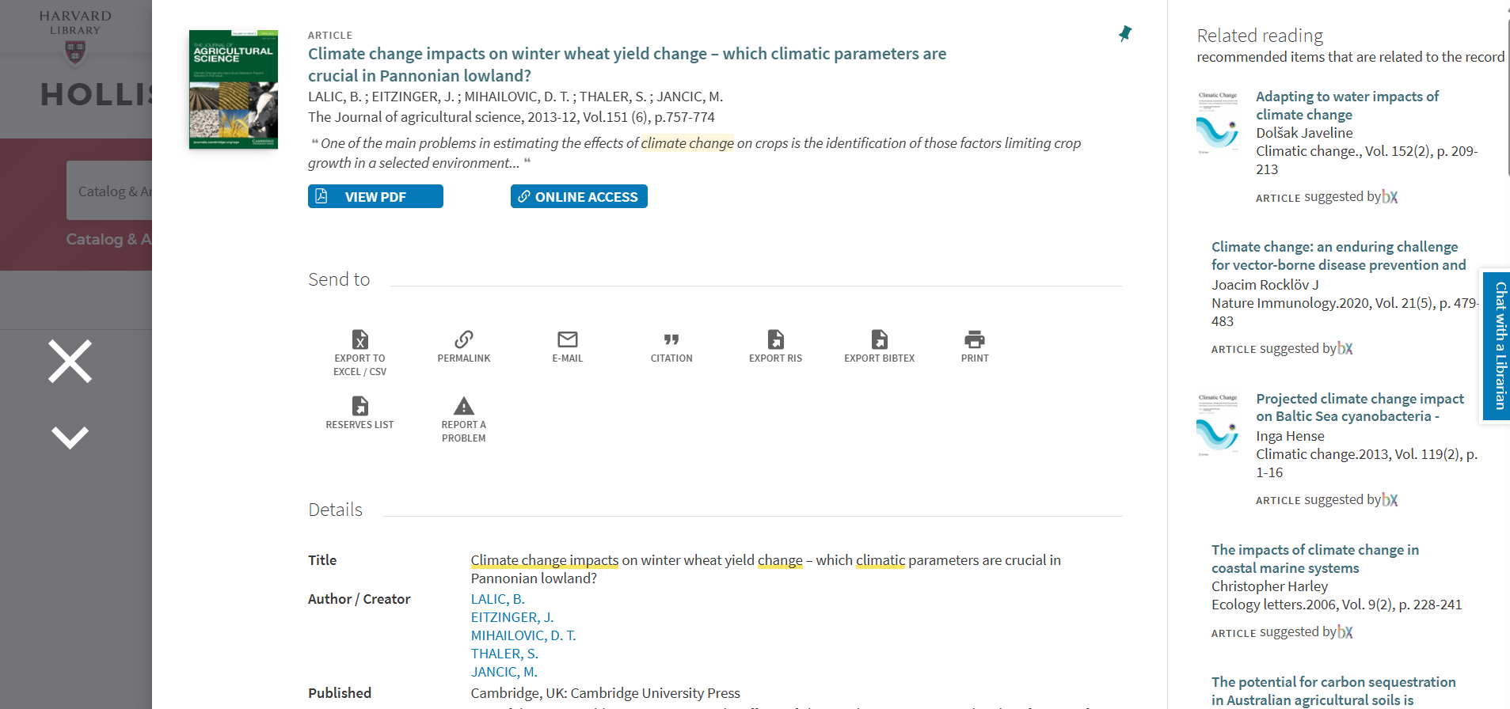Open Report a Problem
Viewport: 1510px width, 709px height.
[463, 407]
